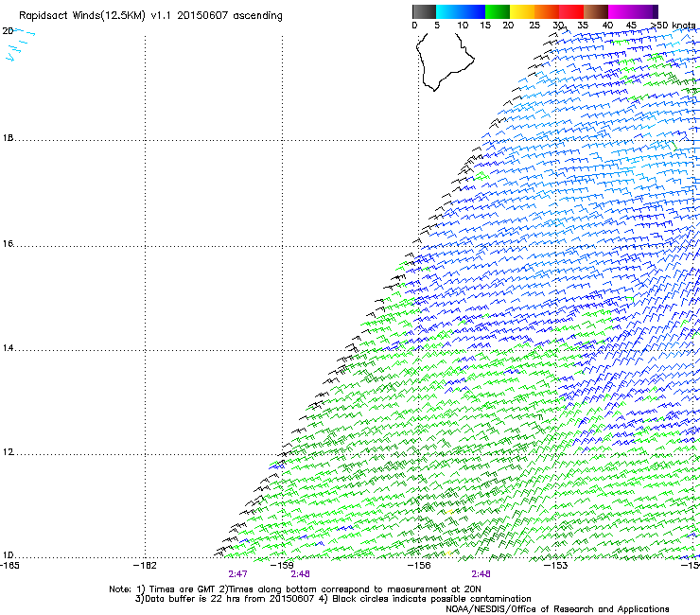Click the '40' legend scale label
Image resolution: width=700 pixels, height=615 pixels.
607,26
